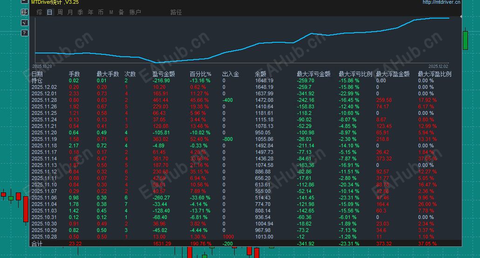Click the -216.90 profit value in the 持仓 row
Screen dimensions: 480x258
click(161, 81)
